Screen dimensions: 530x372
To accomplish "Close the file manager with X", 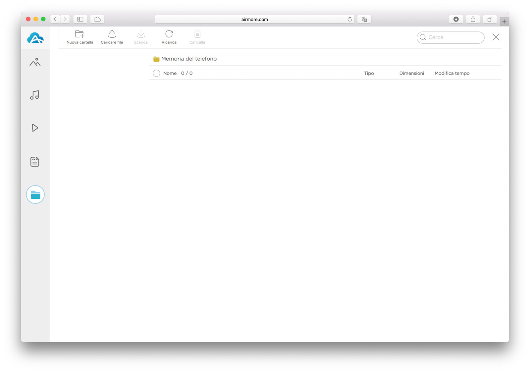I will [496, 37].
